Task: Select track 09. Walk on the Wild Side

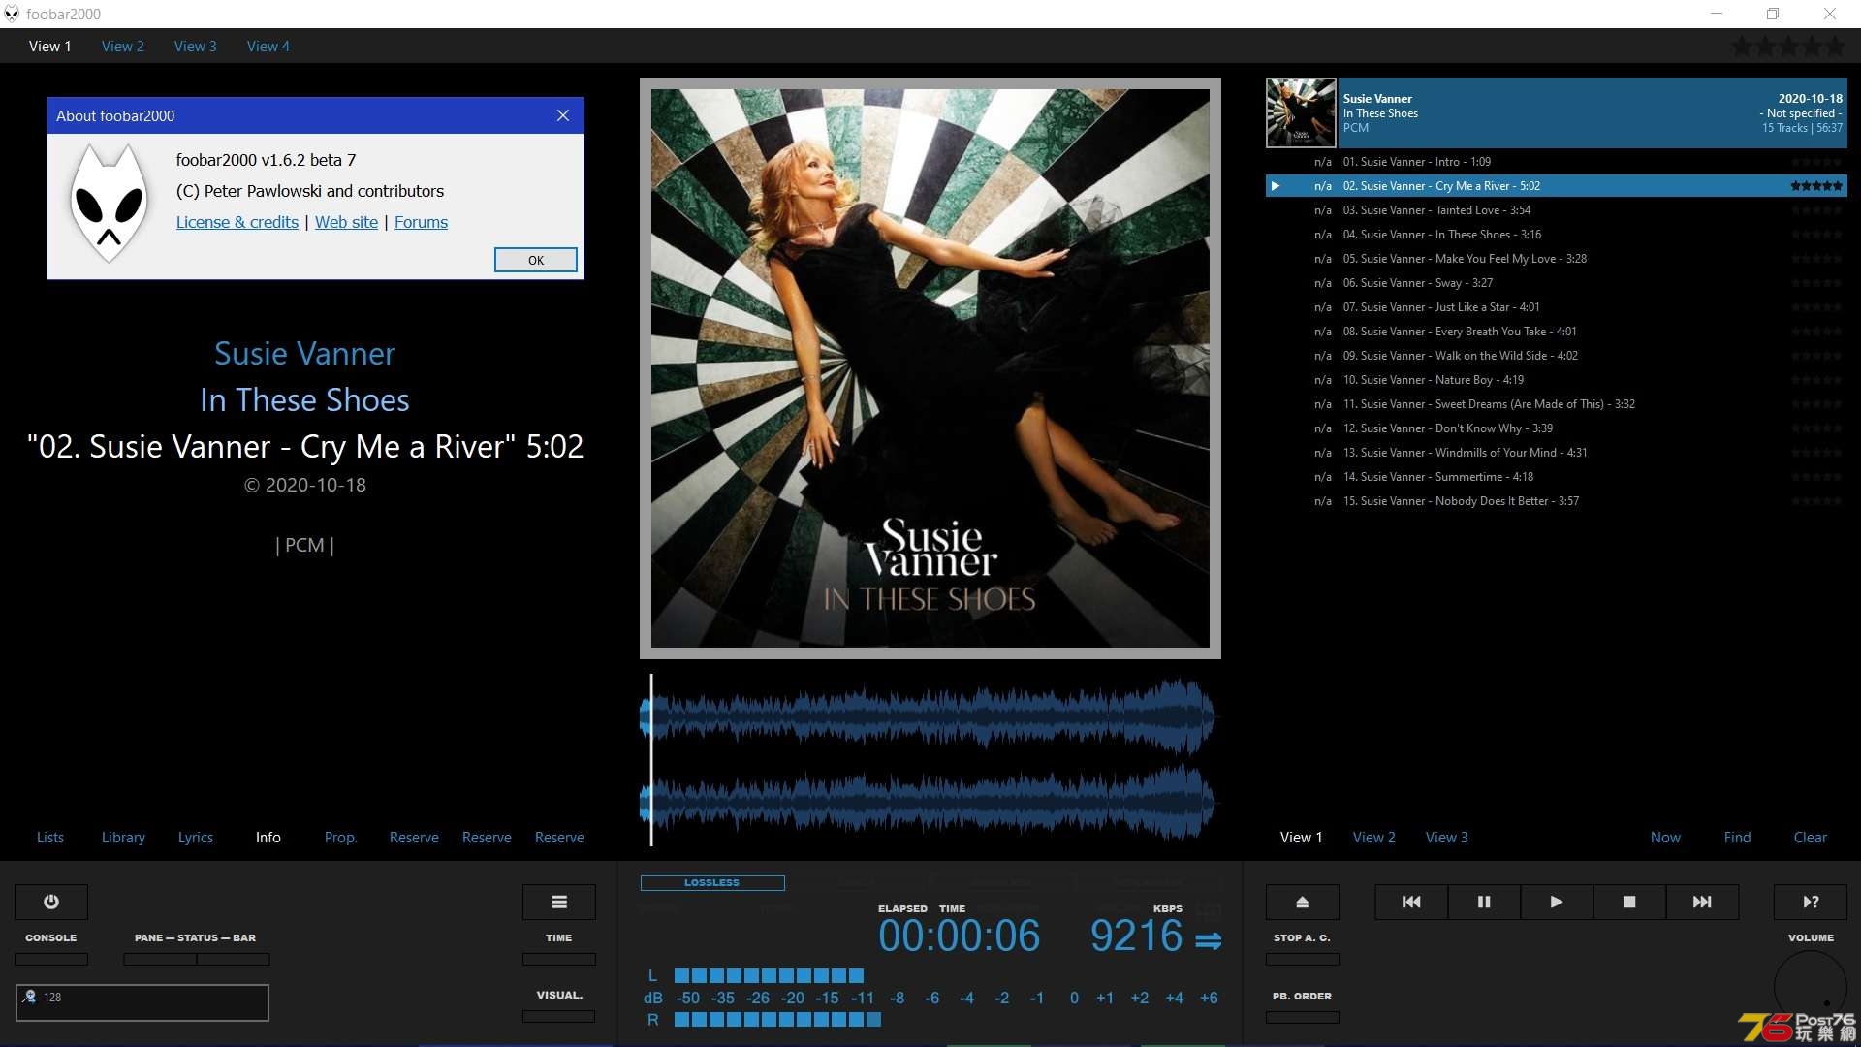Action: click(x=1557, y=356)
